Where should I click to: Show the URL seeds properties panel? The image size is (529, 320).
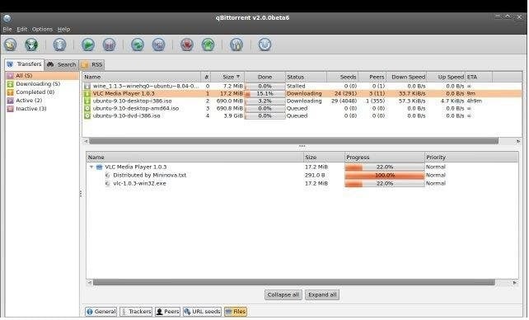click(202, 312)
